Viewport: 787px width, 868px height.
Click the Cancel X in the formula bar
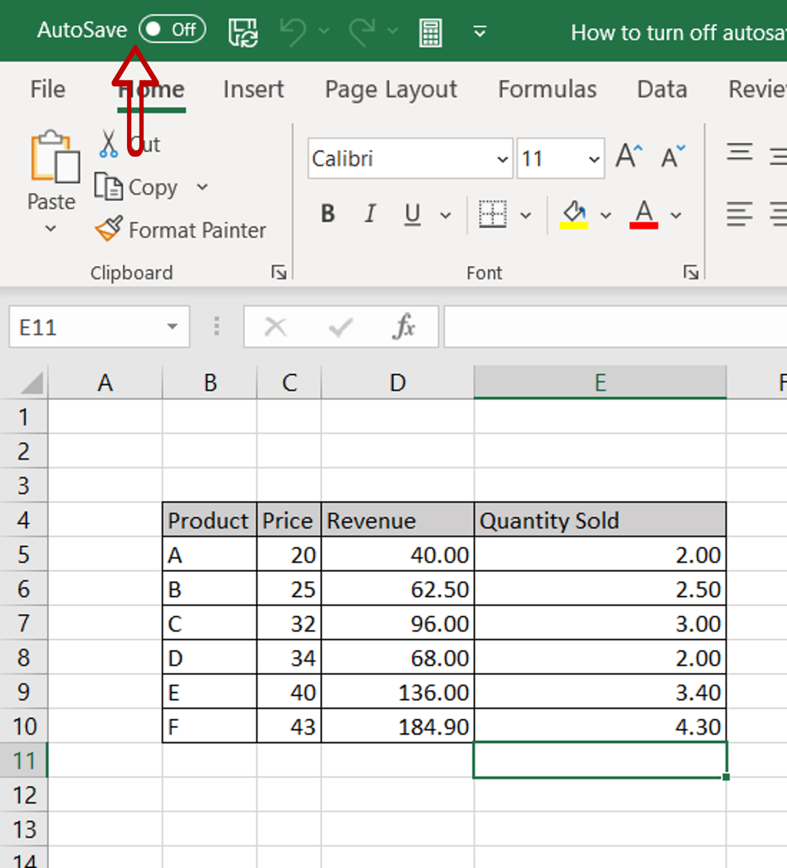pos(276,327)
